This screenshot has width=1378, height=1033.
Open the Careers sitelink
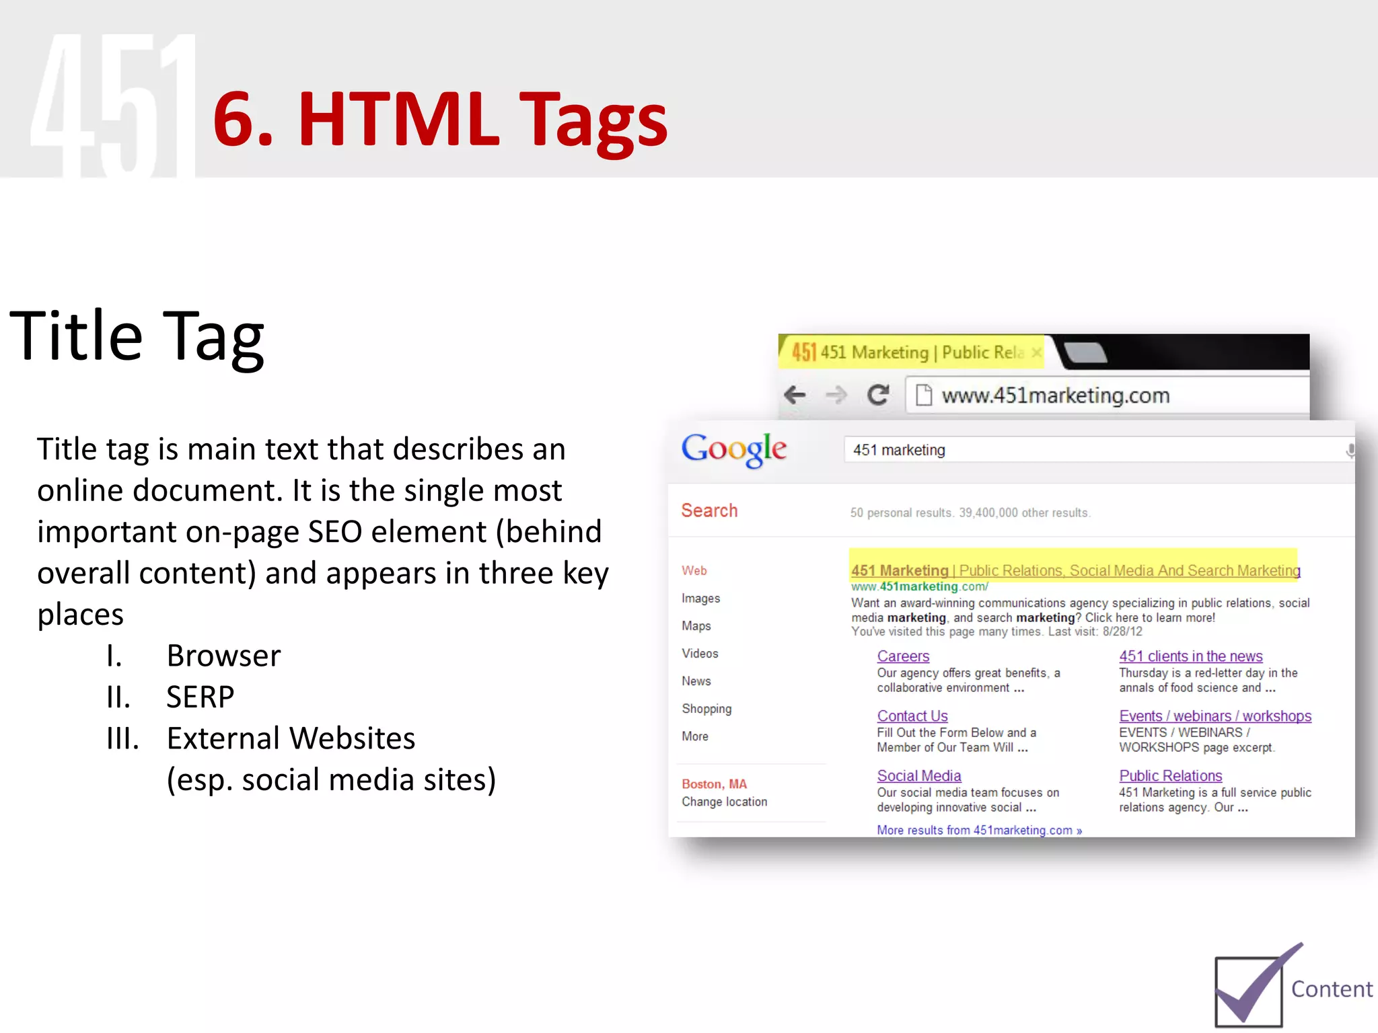tap(903, 656)
